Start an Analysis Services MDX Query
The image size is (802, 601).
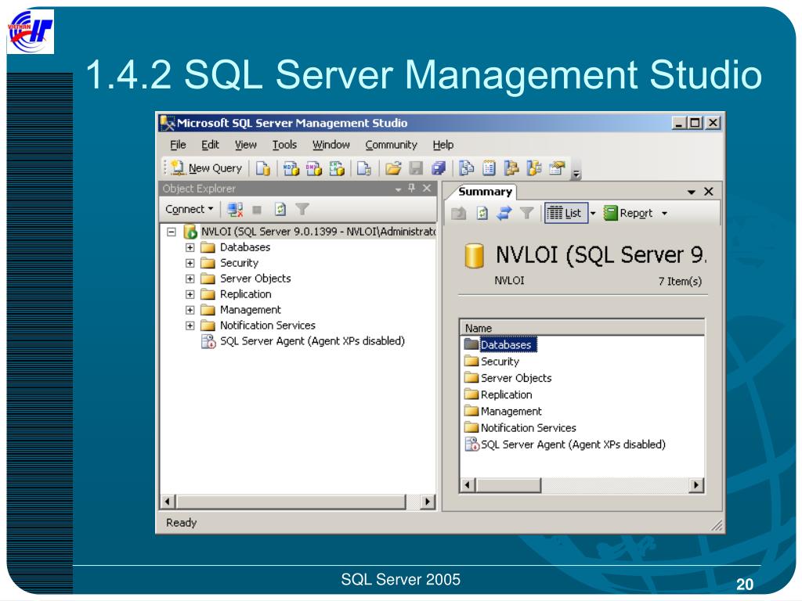(x=291, y=168)
